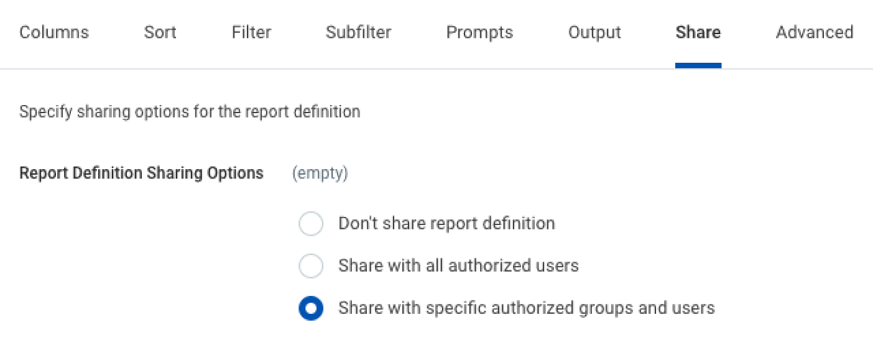Screen dimensions: 873x345
Task: Click the selected specific groups and users radio
Action: point(311,308)
